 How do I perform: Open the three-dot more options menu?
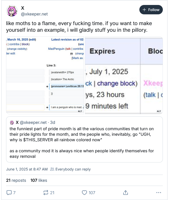click(x=159, y=193)
